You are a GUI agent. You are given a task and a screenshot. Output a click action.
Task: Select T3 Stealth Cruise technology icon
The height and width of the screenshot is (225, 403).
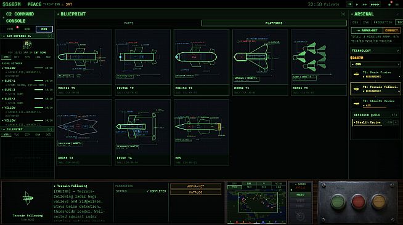click(x=356, y=103)
